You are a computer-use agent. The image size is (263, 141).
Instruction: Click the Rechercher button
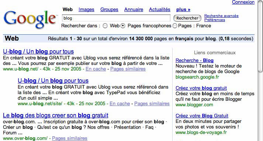[187, 18]
